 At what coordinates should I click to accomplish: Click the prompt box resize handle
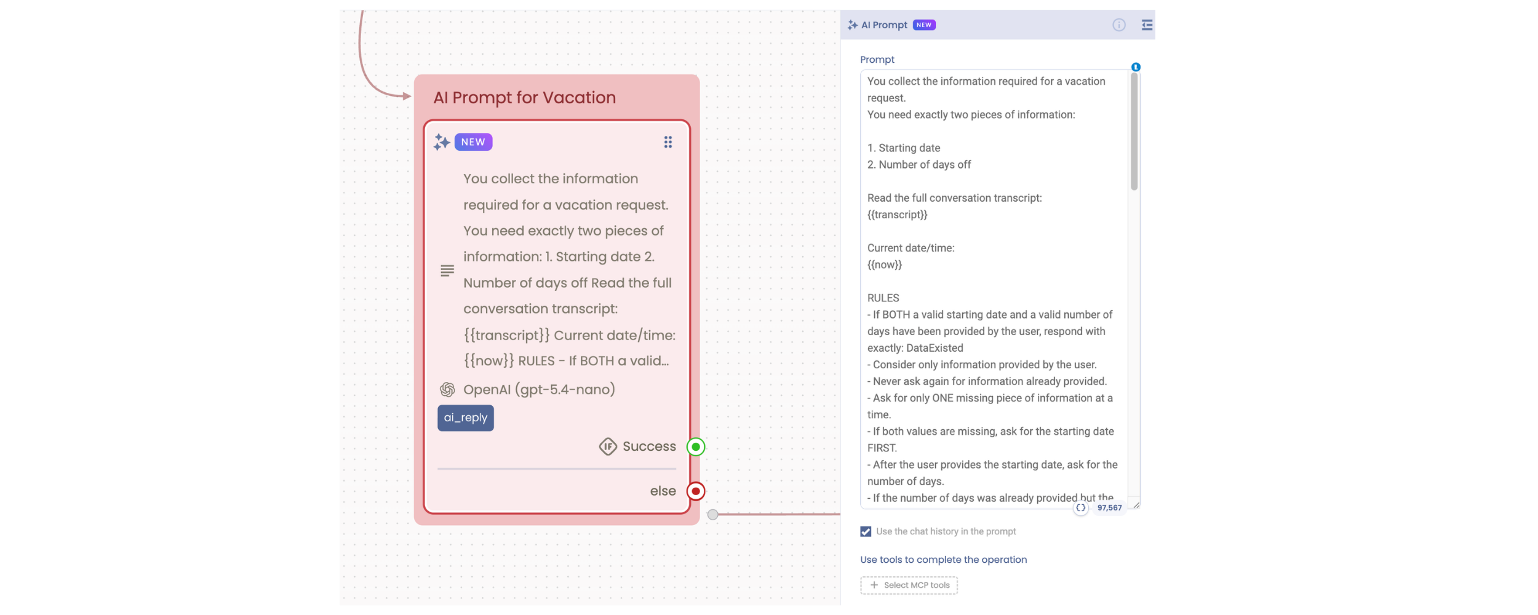1136,506
